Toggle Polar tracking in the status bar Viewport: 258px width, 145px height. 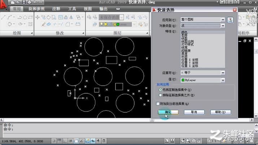(71, 141)
